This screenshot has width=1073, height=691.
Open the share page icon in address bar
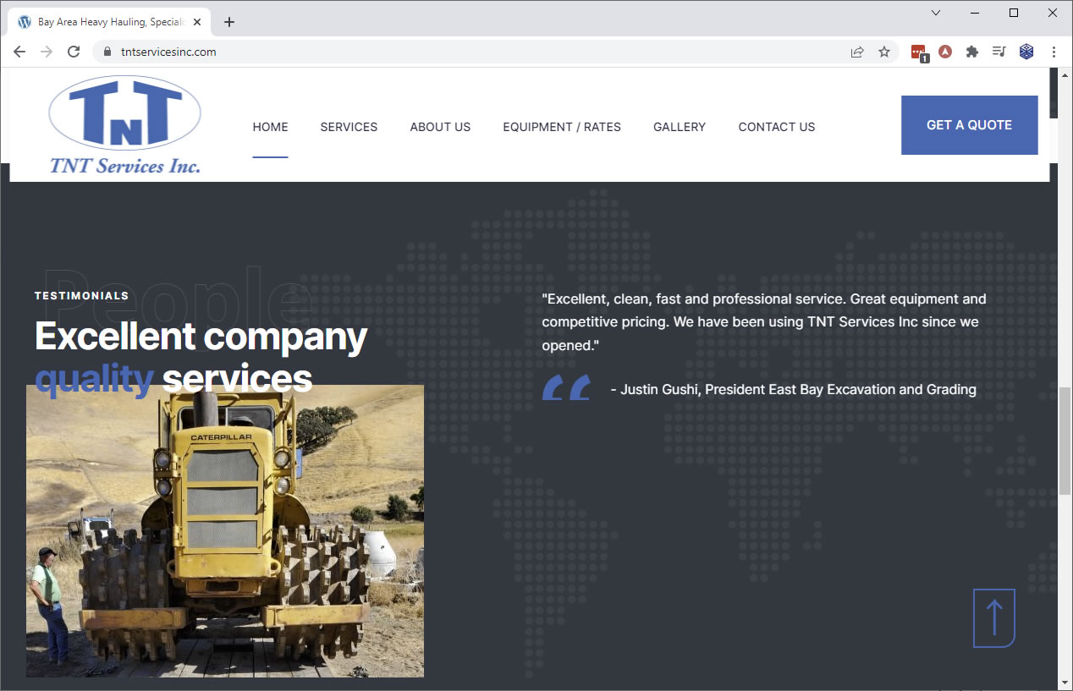coord(857,52)
